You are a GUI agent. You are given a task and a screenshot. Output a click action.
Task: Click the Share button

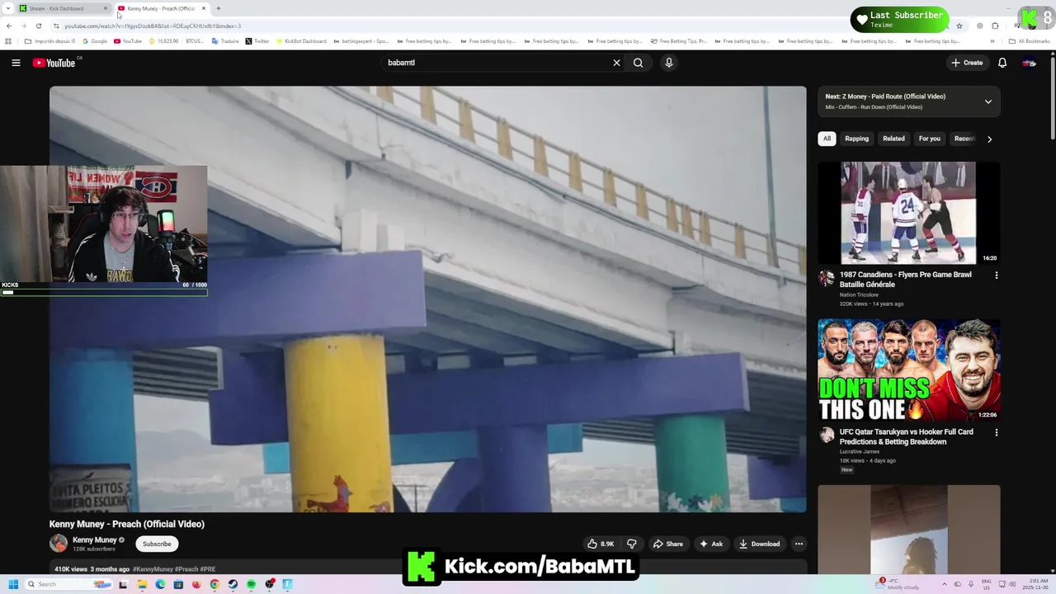point(668,544)
